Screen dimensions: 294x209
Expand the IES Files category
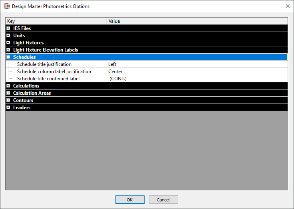pos(8,28)
